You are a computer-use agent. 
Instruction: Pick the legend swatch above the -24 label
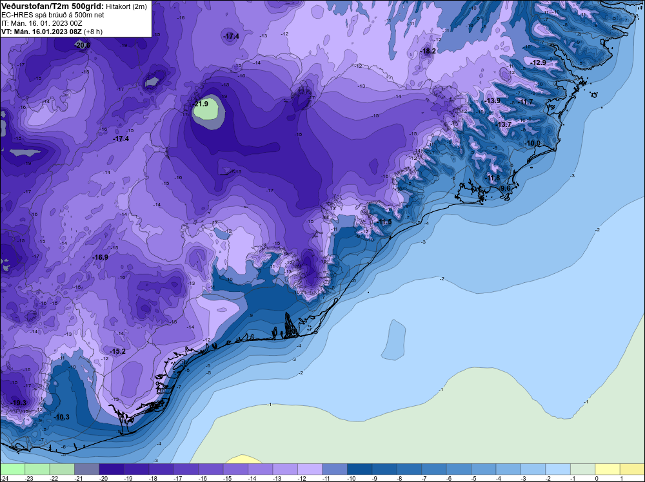pos(12,469)
